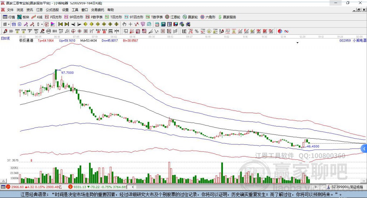Open the 文件 menu
Image resolution: width=367 pixels, height=198 pixels.
pos(10,10)
